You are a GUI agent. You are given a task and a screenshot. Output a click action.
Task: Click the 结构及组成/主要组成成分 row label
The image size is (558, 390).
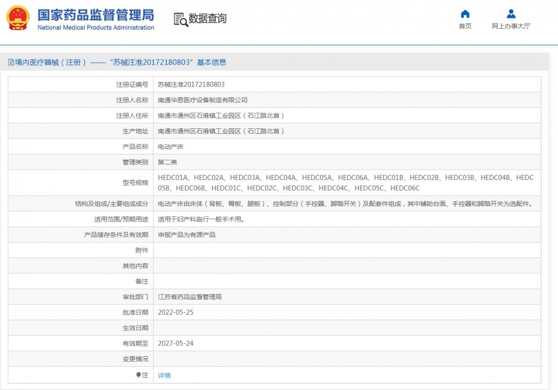pyautogui.click(x=112, y=204)
